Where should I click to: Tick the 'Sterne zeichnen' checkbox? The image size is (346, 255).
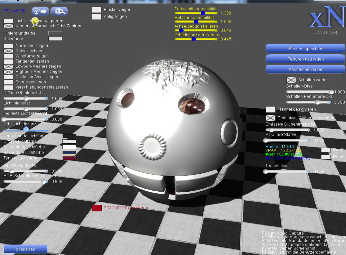(9, 82)
